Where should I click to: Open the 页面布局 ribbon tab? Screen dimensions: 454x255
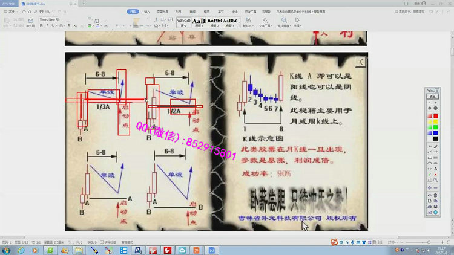[x=162, y=11]
